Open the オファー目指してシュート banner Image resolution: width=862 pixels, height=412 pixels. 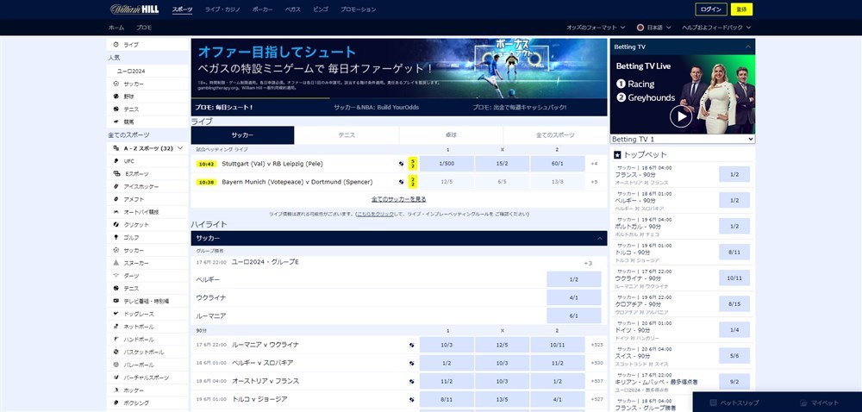(399, 69)
